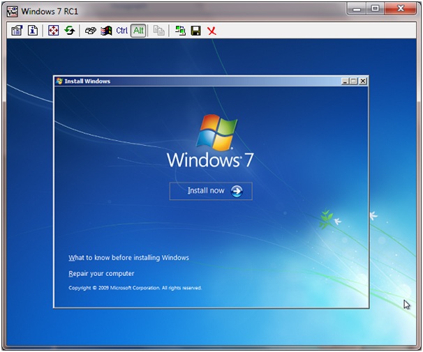This screenshot has width=423, height=352.
Task: Click the Microsoft copyright notice text
Action: point(135,288)
